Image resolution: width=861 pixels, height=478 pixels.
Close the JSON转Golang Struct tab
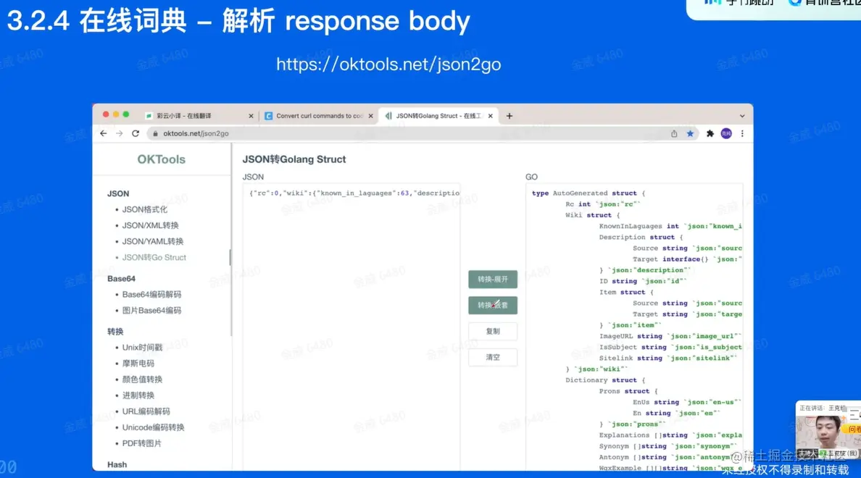click(x=491, y=116)
